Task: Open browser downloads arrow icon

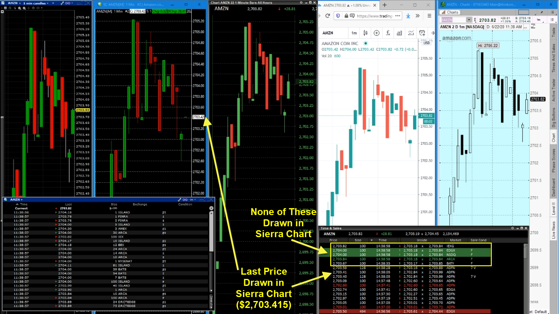Action: tap(408, 16)
